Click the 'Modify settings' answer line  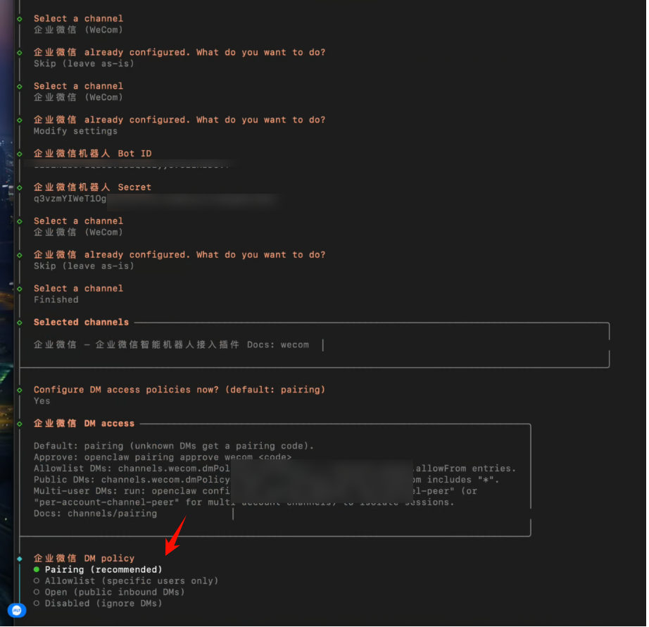[x=75, y=131]
